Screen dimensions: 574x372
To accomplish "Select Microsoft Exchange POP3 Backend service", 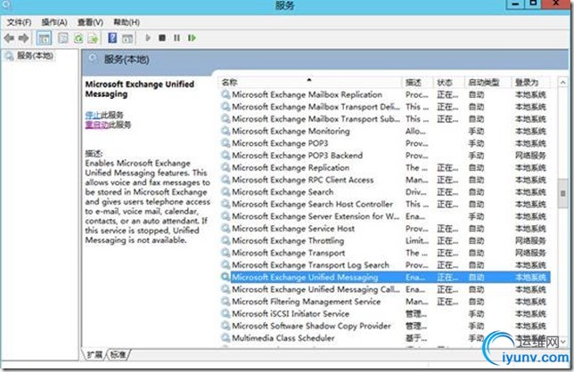I will click(x=384, y=156).
